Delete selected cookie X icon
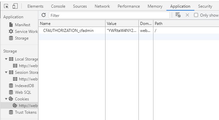The height and width of the screenshot is (120, 219). coord(187,15)
